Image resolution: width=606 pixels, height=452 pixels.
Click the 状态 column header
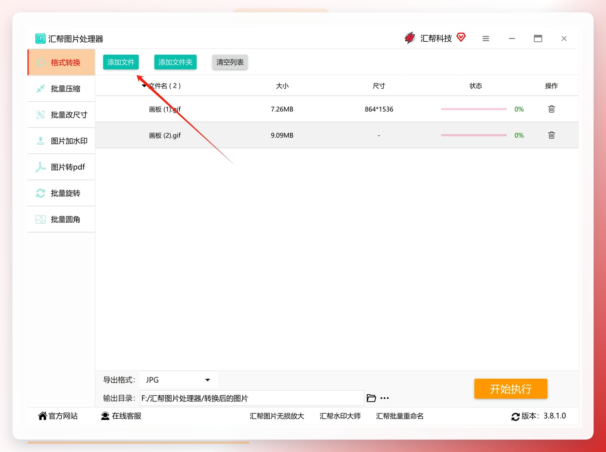pyautogui.click(x=476, y=86)
